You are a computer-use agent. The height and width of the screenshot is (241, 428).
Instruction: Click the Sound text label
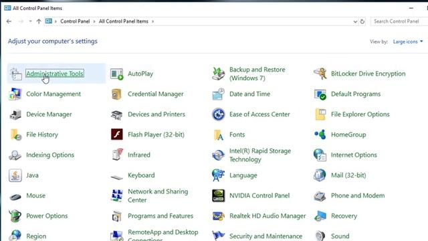340,236
